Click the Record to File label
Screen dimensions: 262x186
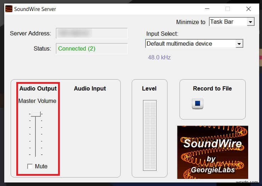(212, 88)
